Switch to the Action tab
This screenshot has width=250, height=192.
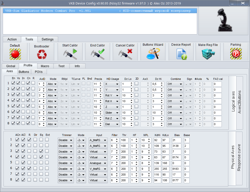coord(12,39)
